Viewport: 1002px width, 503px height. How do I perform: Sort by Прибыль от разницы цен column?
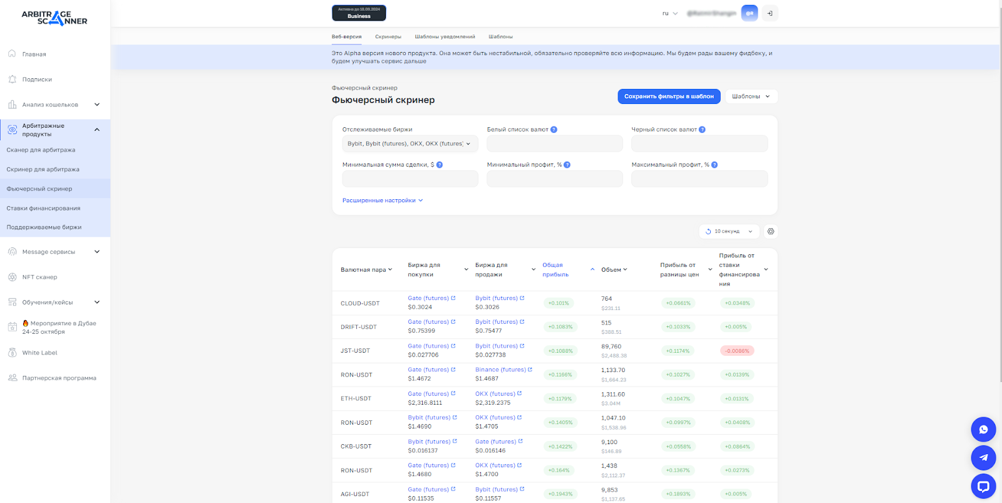pyautogui.click(x=686, y=270)
